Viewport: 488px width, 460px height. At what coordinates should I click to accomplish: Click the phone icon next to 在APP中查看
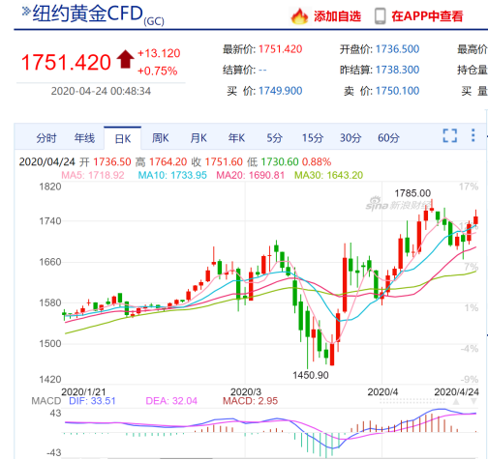click(380, 15)
